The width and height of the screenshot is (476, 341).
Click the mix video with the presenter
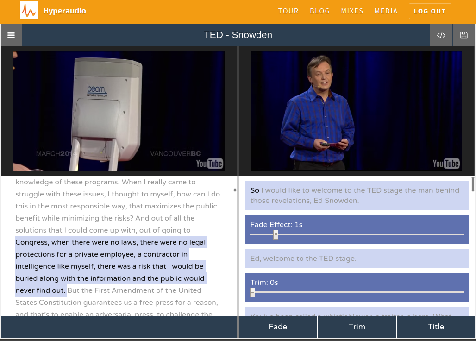(x=356, y=111)
